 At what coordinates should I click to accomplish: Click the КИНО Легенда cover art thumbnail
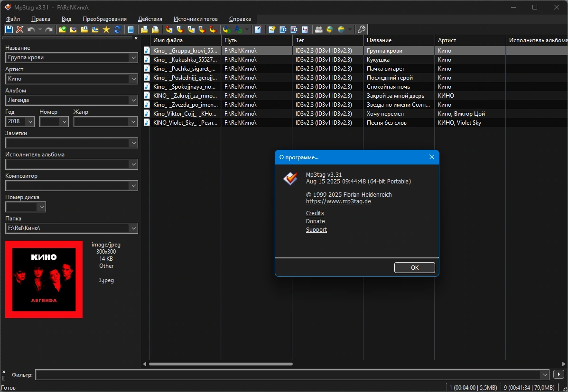click(44, 280)
